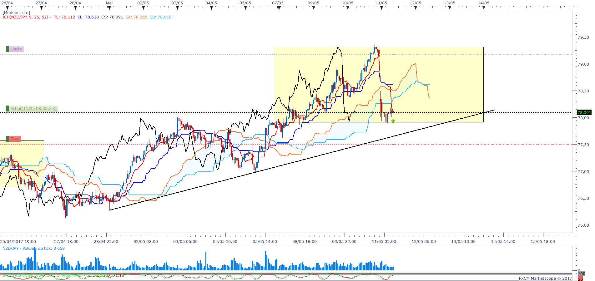595x281 pixels.
Task: Click the 09/05 date label
Action: click(x=314, y=3)
